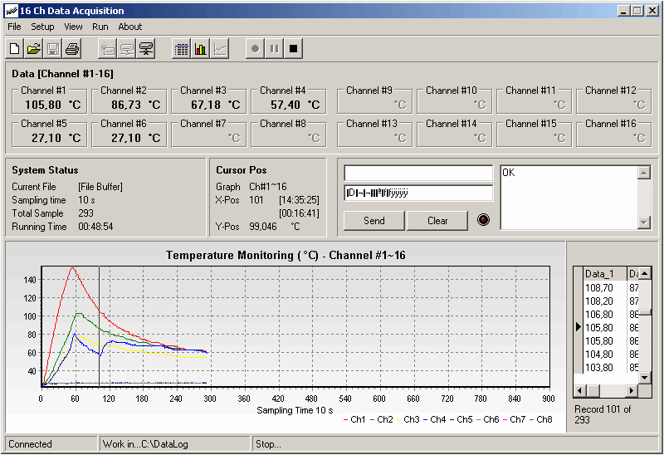
Task: Click the Print toolbar icon
Action: [x=72, y=49]
